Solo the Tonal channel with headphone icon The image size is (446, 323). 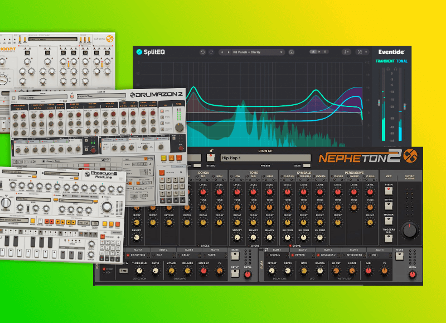pos(396,69)
